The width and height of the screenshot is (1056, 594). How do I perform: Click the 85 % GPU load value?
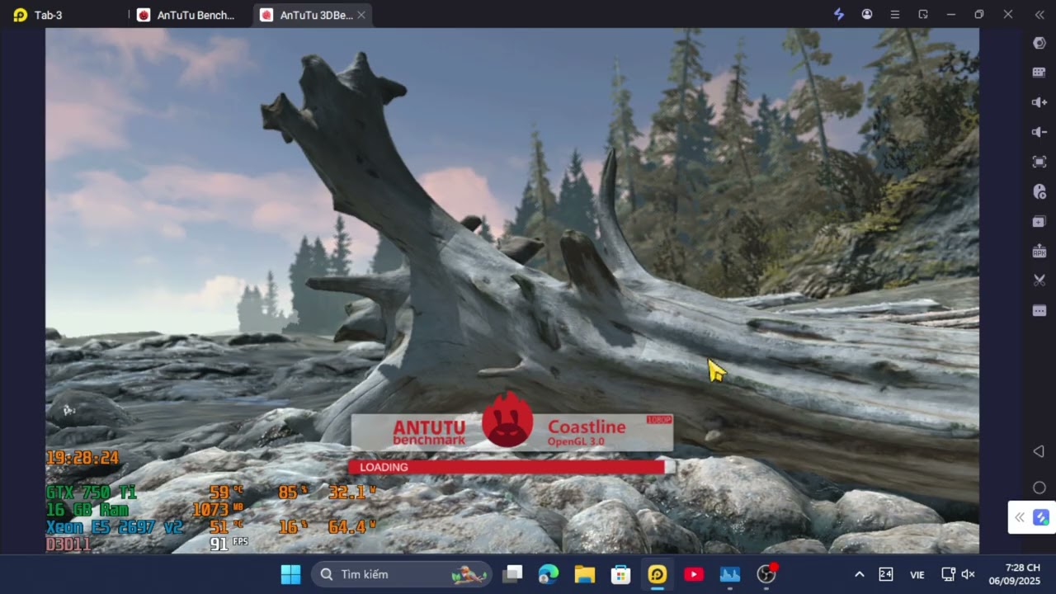pyautogui.click(x=294, y=493)
